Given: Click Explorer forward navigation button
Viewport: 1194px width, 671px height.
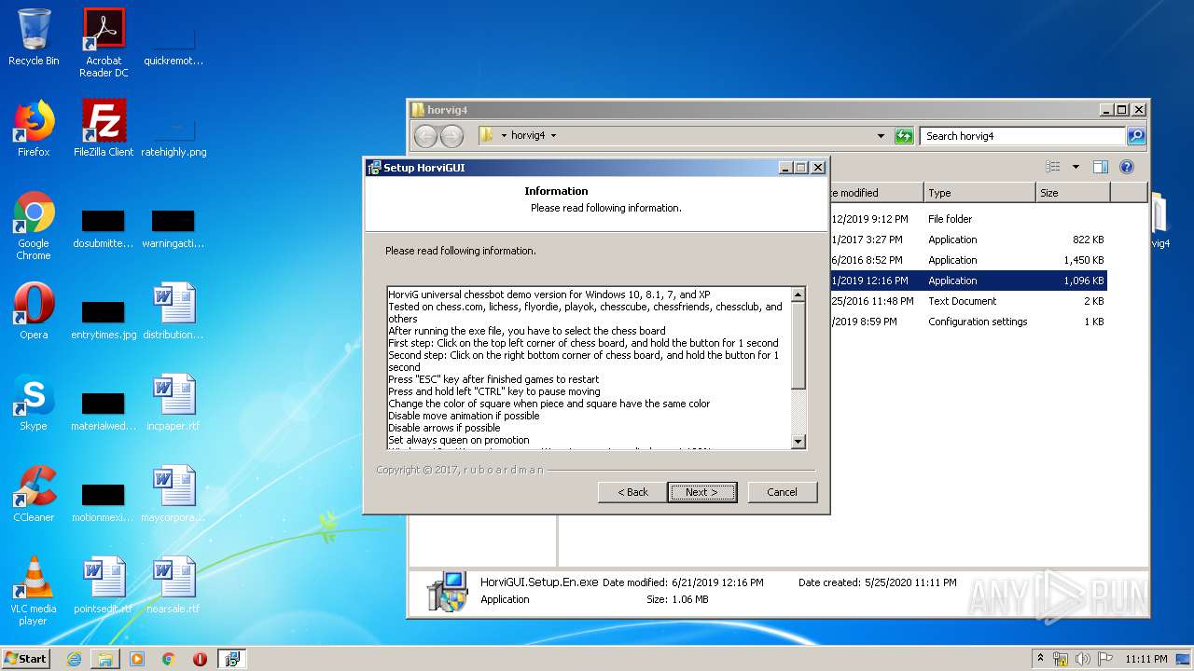Looking at the screenshot, I should click(451, 136).
